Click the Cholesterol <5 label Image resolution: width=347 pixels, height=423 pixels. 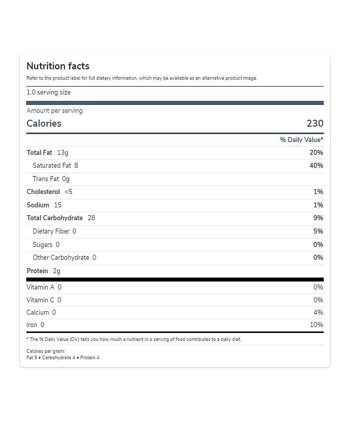(50, 192)
